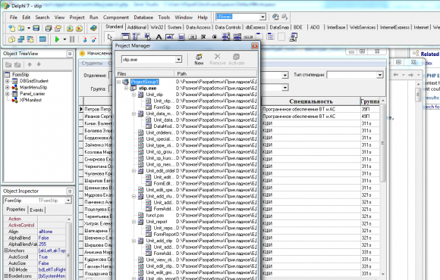
Task: Open the Тип стипендии combo box
Action: coord(379,75)
